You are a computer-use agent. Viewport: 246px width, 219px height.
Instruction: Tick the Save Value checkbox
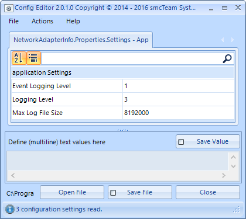181,142
